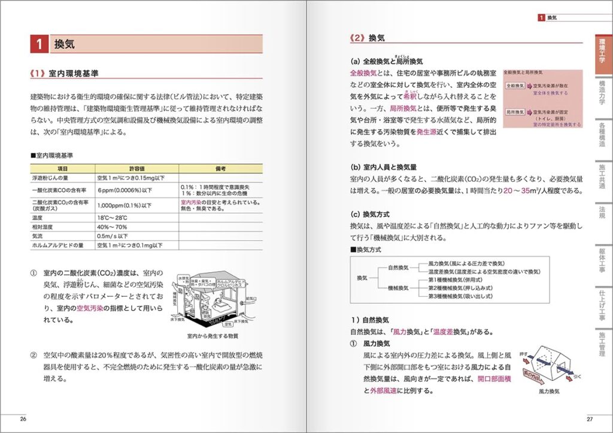
Task: Select the 構造力学 side tab
Action: point(603,93)
